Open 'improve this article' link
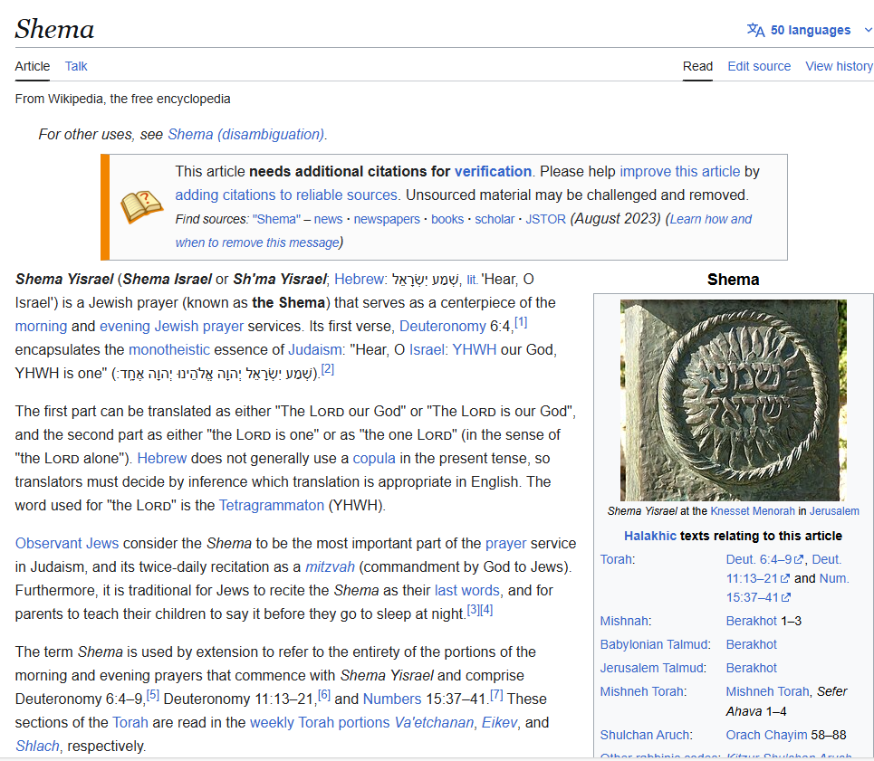Image resolution: width=874 pixels, height=761 pixels. point(679,171)
